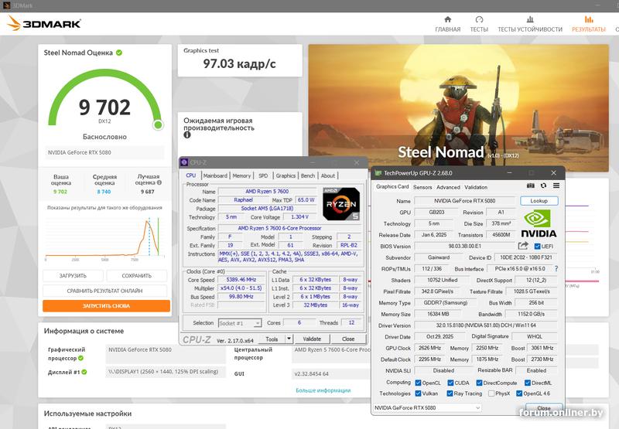
Task: Toggle the DirectCompute checkbox
Action: (x=479, y=383)
